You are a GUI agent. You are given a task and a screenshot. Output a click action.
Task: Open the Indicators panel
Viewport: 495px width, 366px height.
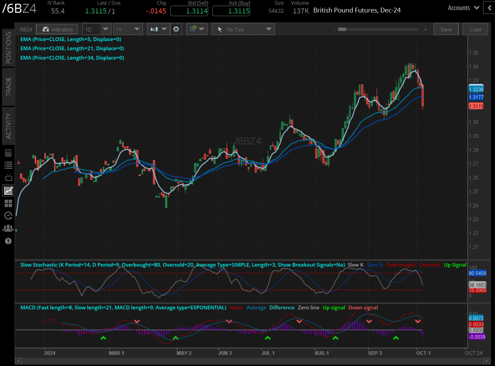(57, 29)
